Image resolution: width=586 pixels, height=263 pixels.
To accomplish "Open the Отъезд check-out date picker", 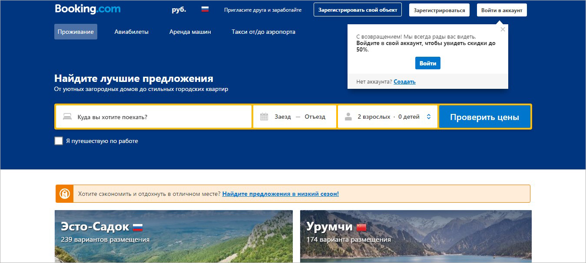I will [315, 117].
